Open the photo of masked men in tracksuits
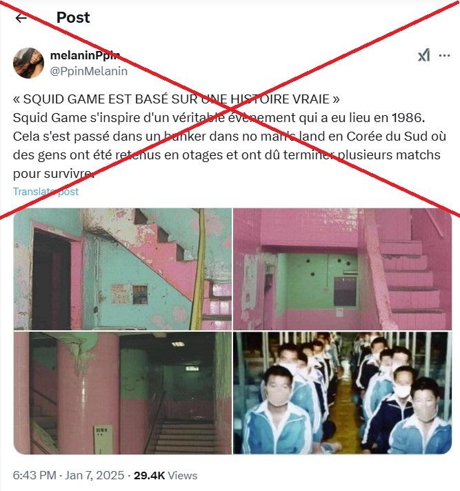The image size is (460, 491). tap(342, 393)
